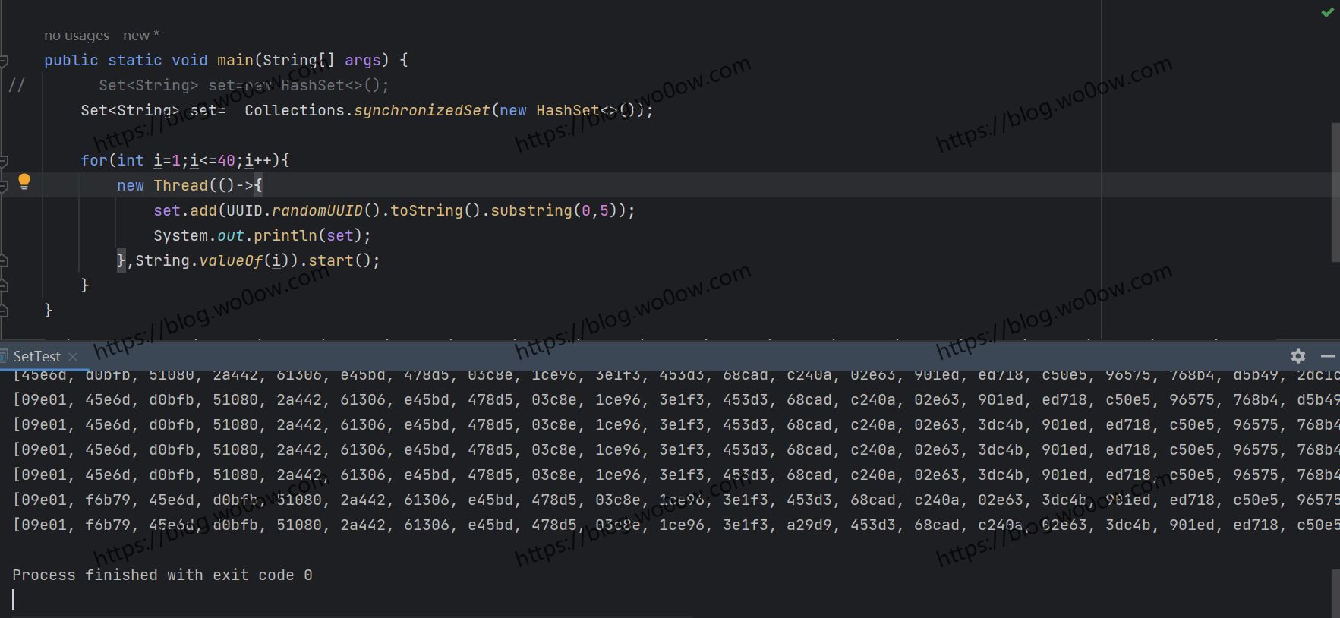This screenshot has height=618, width=1340.
Task: Click the 'new *' author inlay hint
Action: [140, 36]
